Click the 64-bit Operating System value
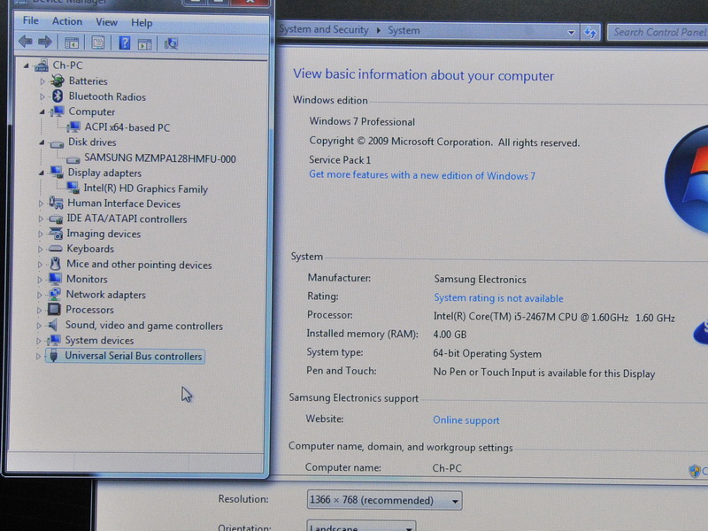Image resolution: width=708 pixels, height=531 pixels. [488, 353]
